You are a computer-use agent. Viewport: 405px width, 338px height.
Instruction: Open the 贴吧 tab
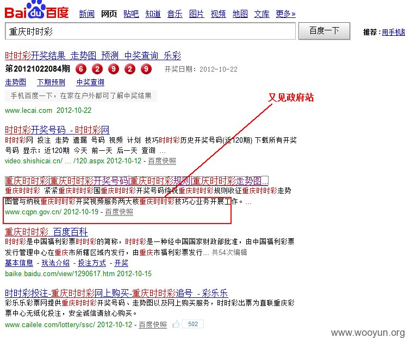pyautogui.click(x=131, y=14)
